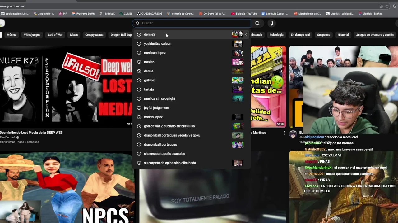Screen dimensions: 398x223
Task: Click the Buscar search input field
Action: [191, 23]
